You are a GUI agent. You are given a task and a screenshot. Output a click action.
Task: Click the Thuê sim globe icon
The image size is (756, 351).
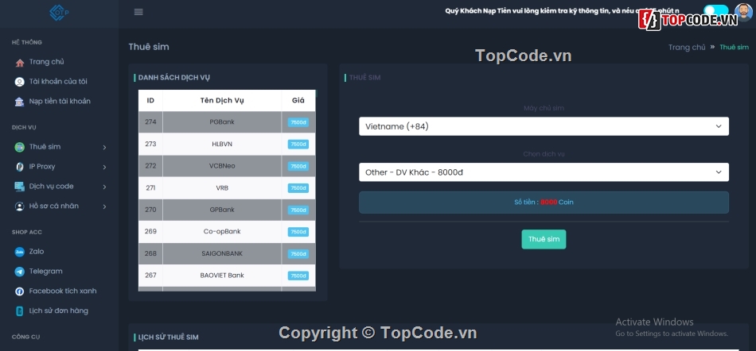point(19,147)
